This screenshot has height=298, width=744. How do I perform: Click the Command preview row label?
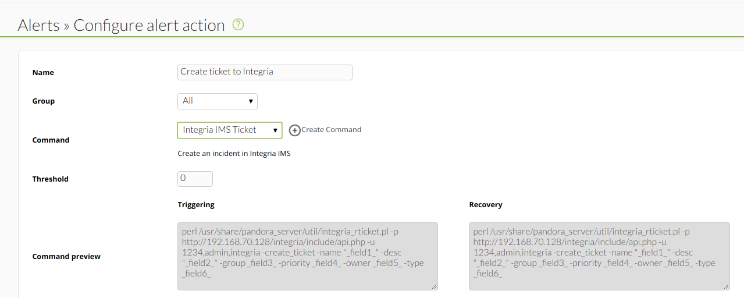(66, 257)
